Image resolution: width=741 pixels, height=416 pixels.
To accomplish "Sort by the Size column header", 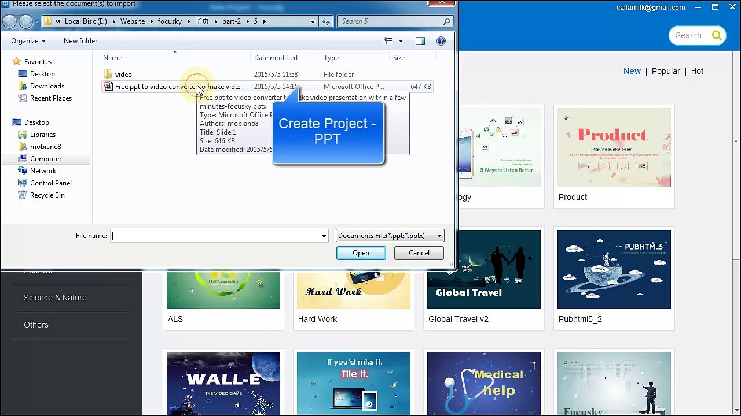I will pos(412,58).
